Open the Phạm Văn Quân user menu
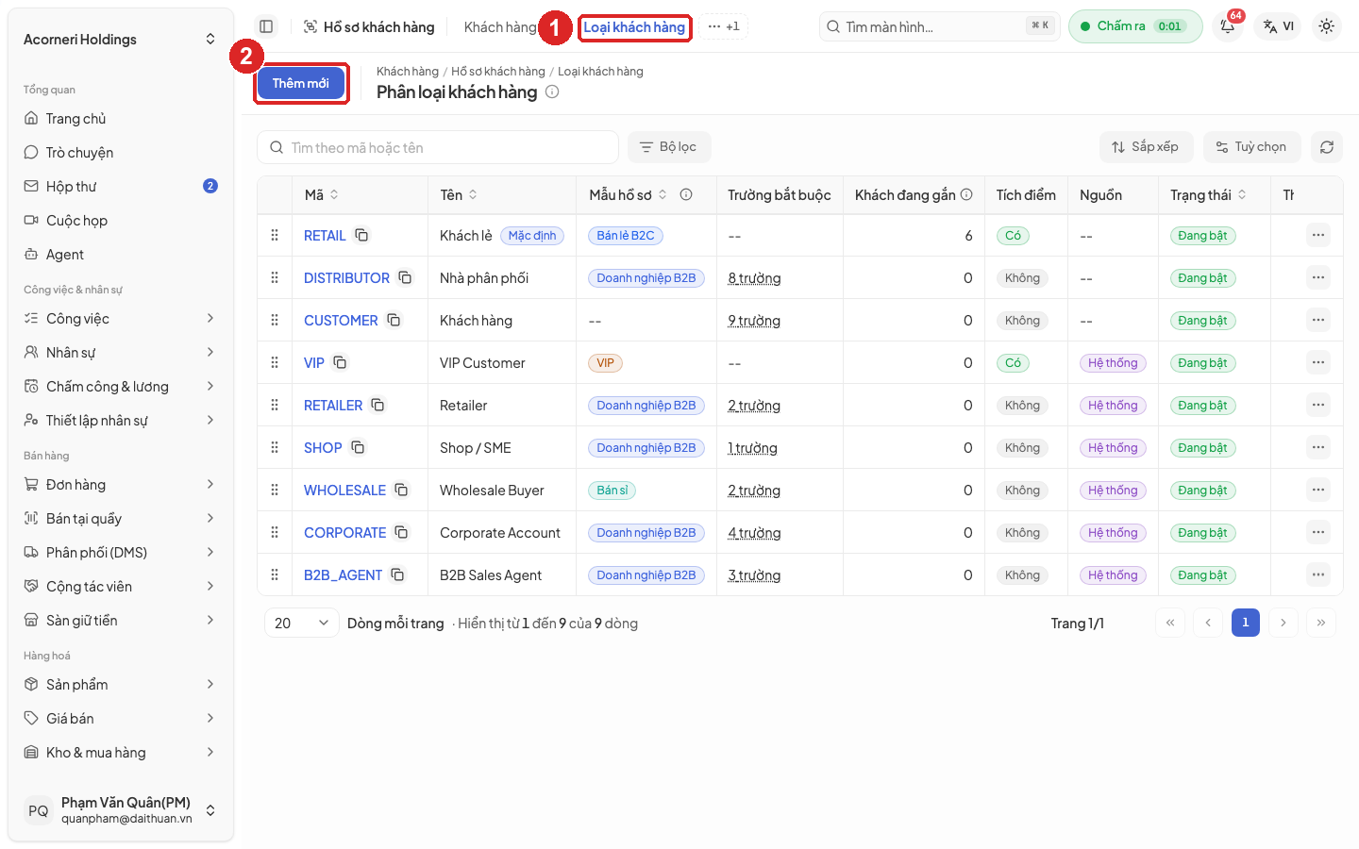This screenshot has width=1359, height=849. click(121, 810)
